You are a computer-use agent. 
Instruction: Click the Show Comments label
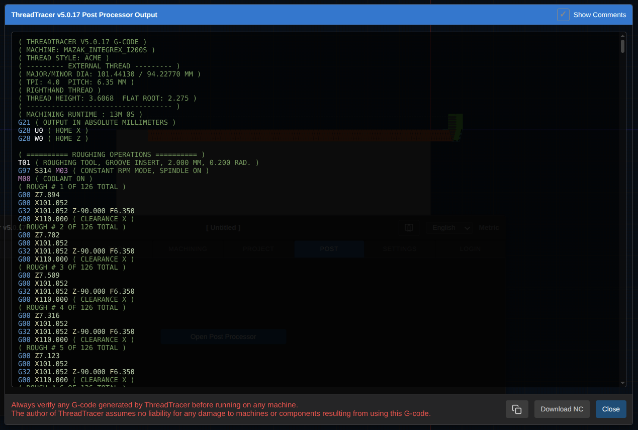coord(600,15)
